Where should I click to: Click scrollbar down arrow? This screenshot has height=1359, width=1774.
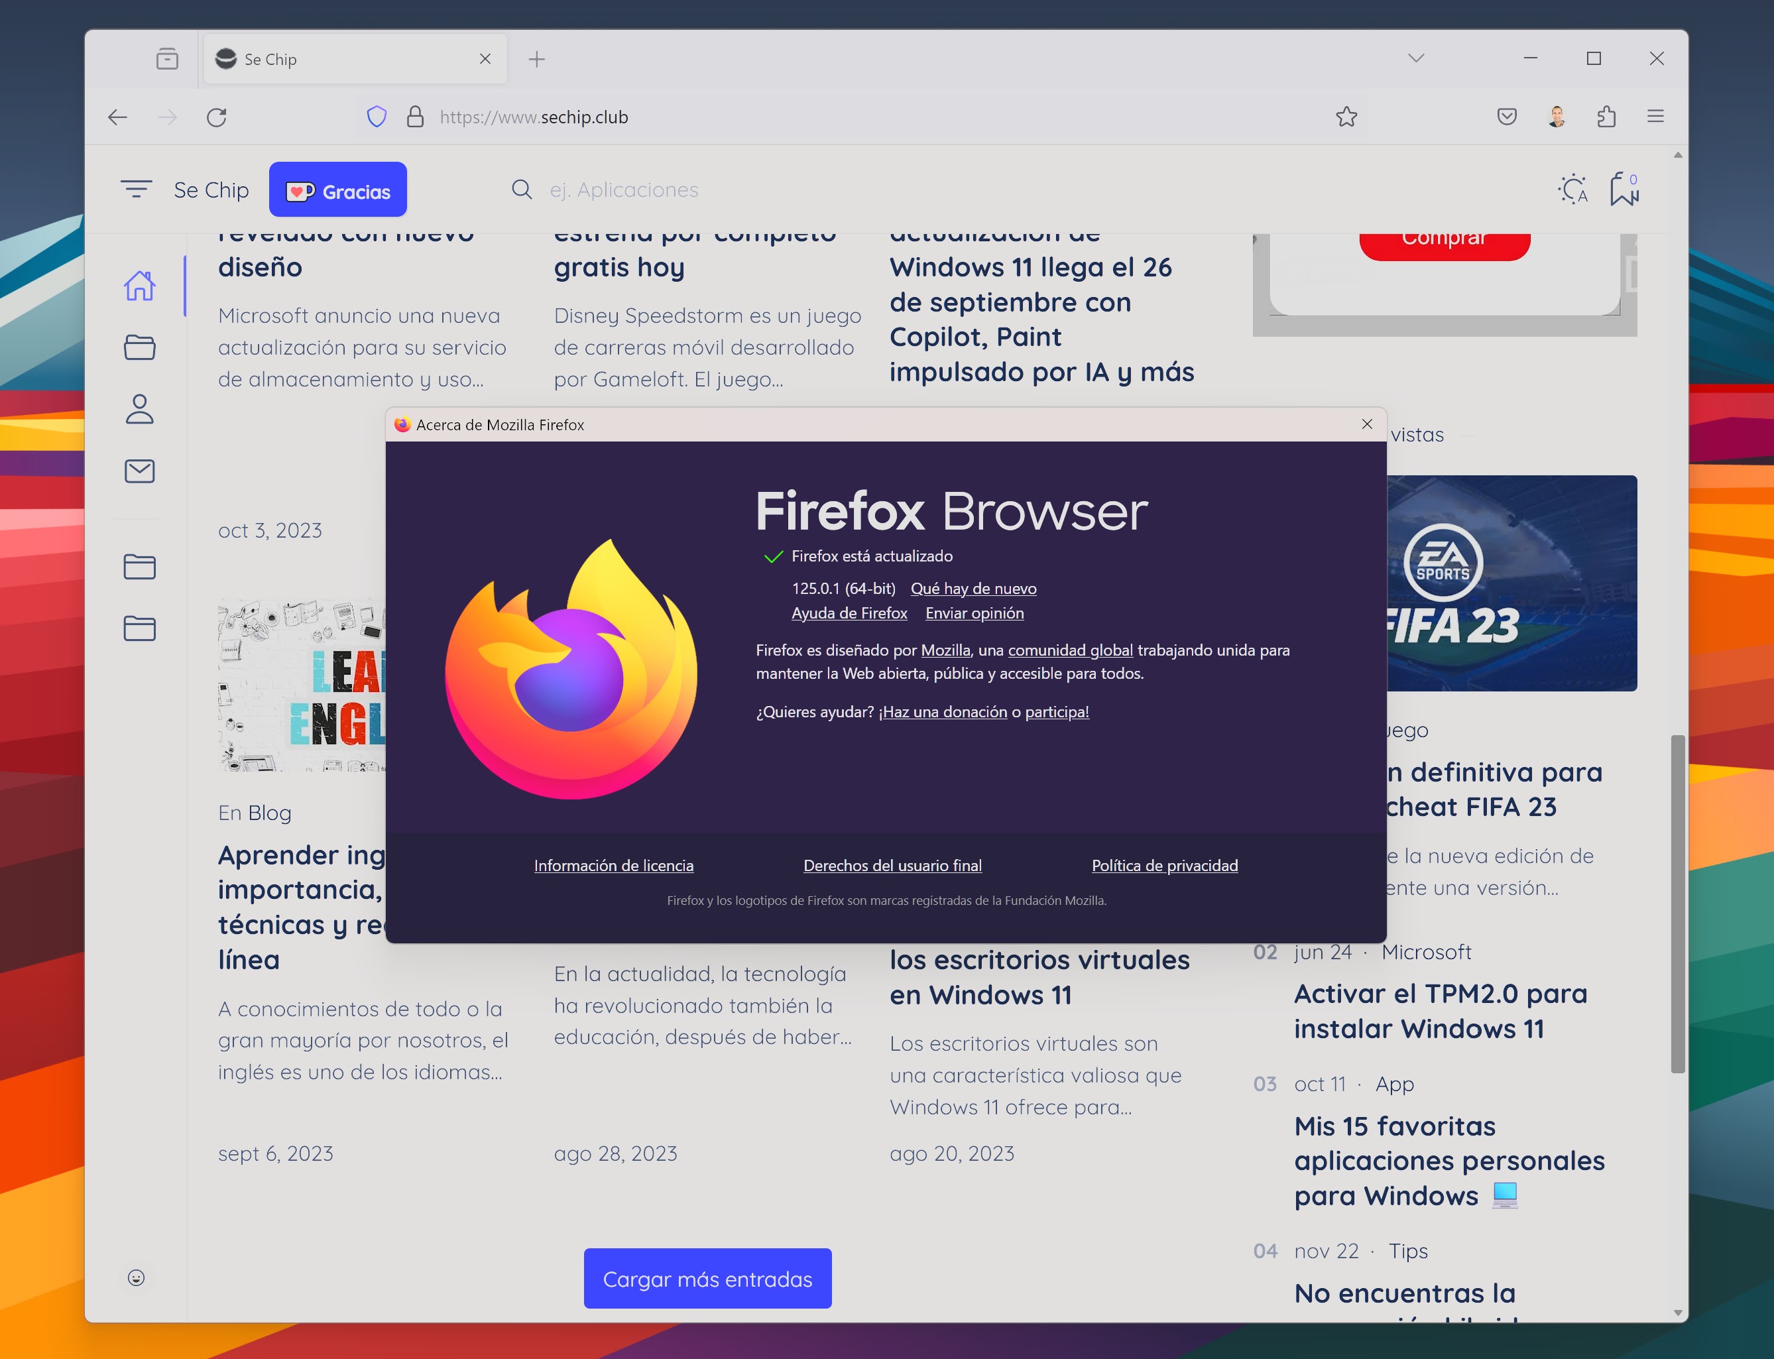tap(1678, 1312)
